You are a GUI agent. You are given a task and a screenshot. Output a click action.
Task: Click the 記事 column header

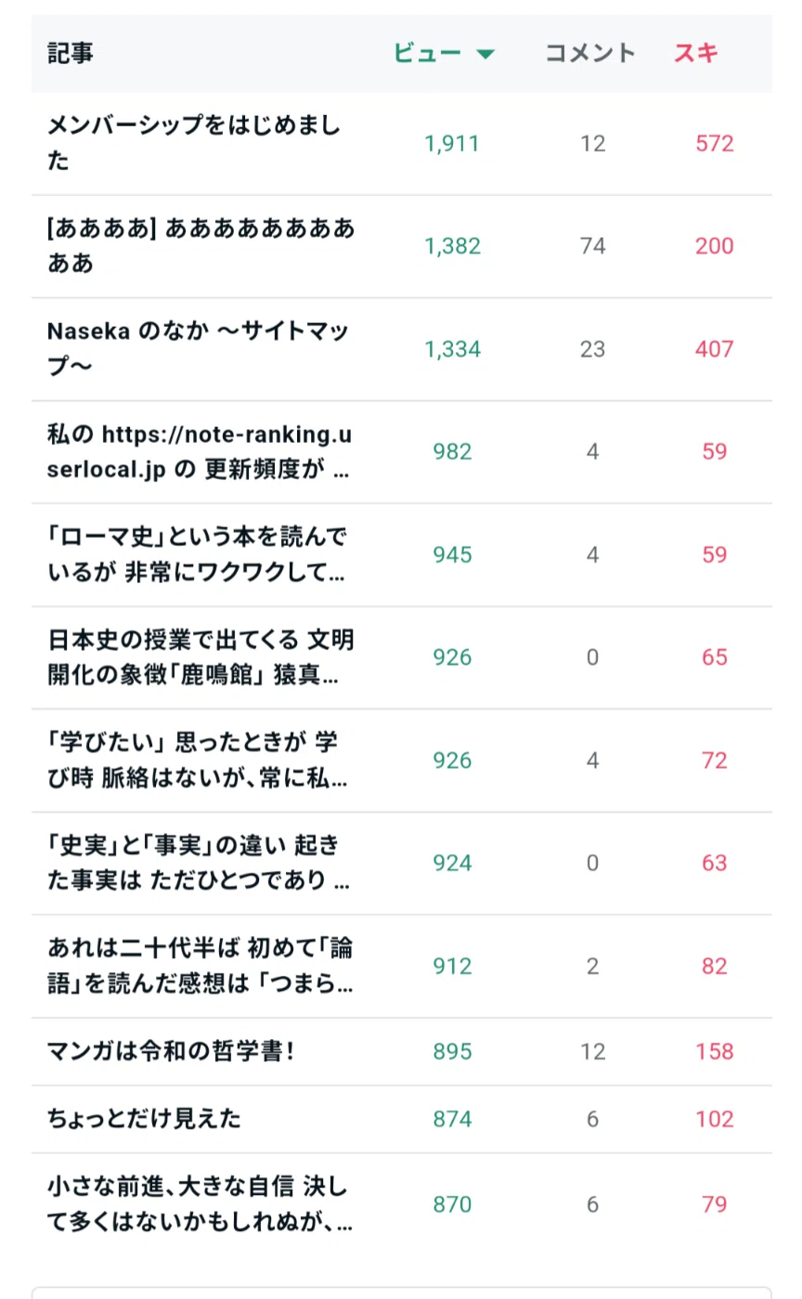pyautogui.click(x=71, y=53)
